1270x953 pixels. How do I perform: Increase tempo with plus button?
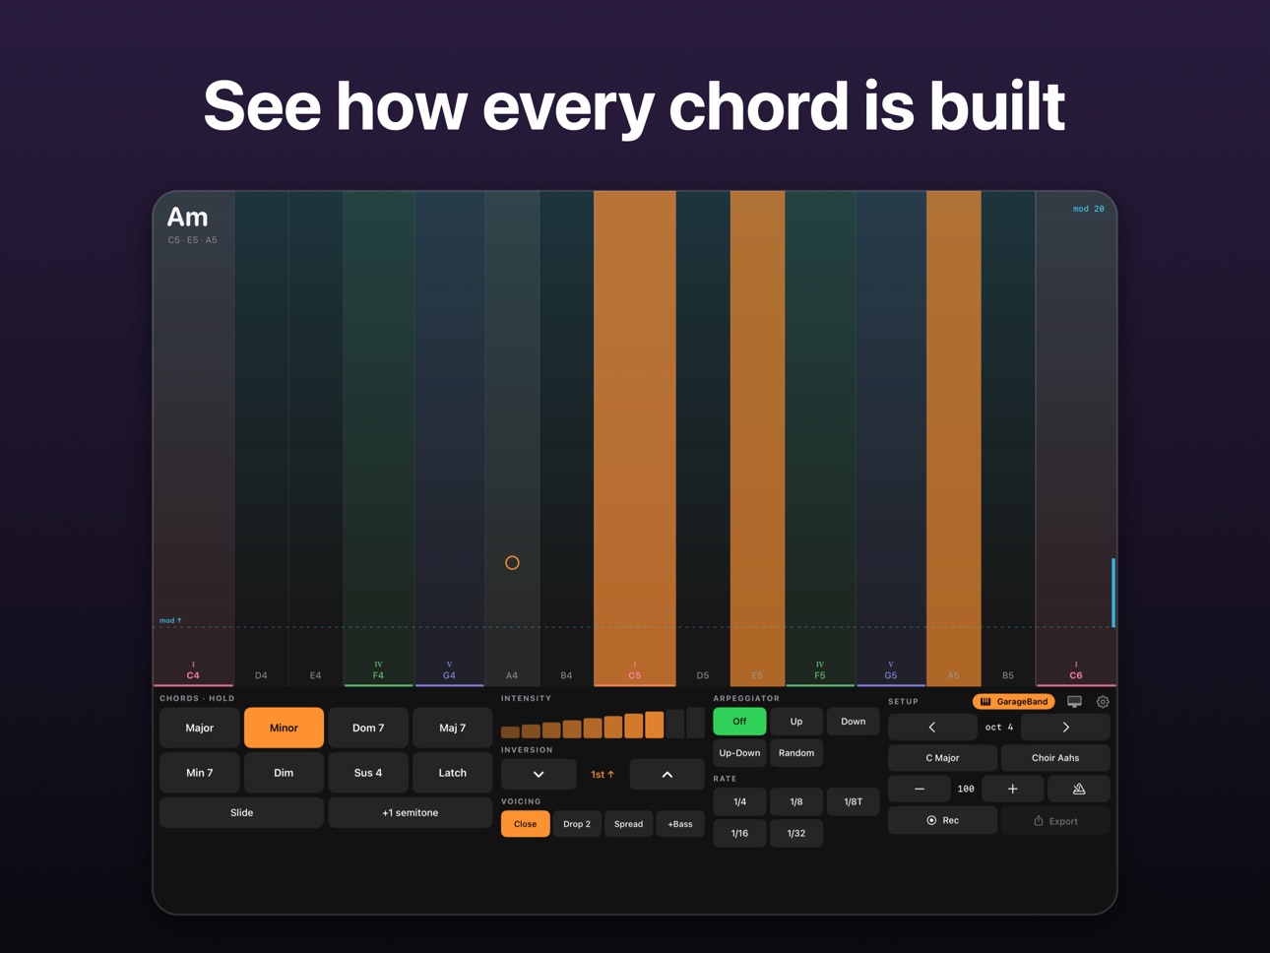click(1012, 789)
